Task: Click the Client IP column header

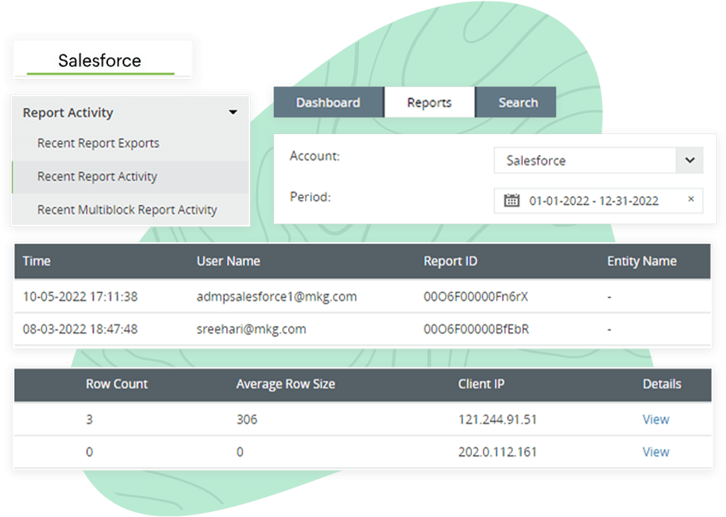Action: click(481, 384)
